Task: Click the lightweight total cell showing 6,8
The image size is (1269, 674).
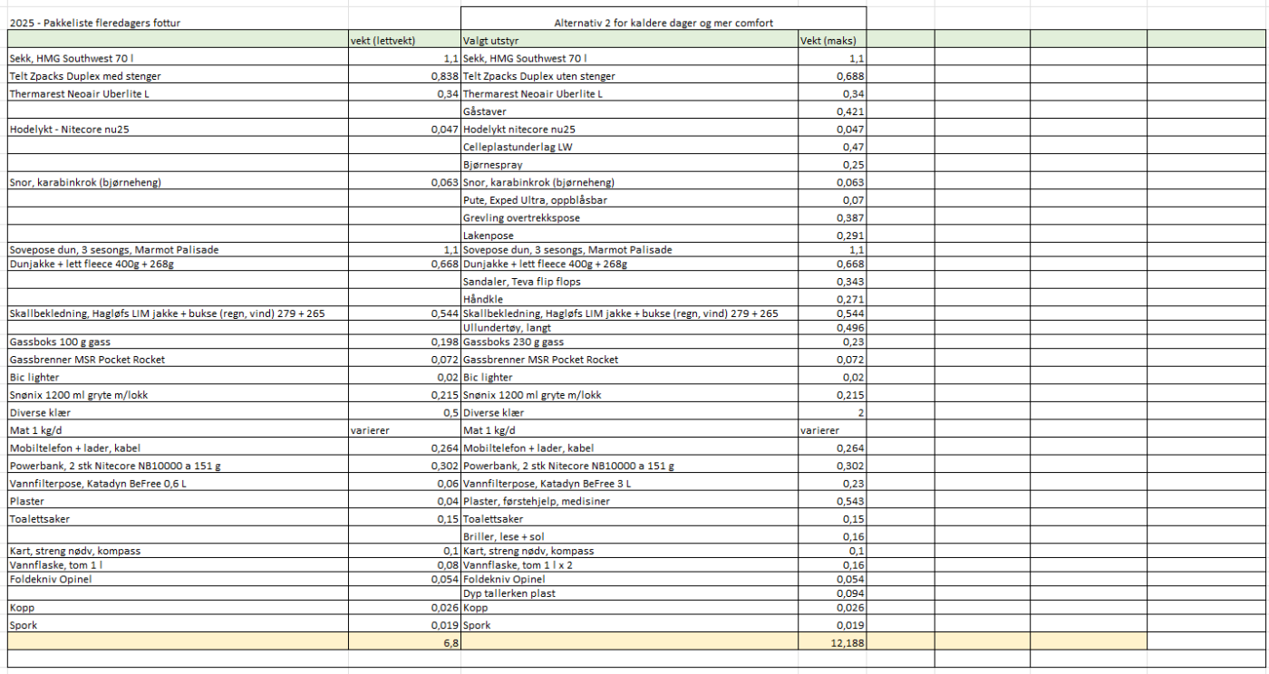Action: coord(404,641)
